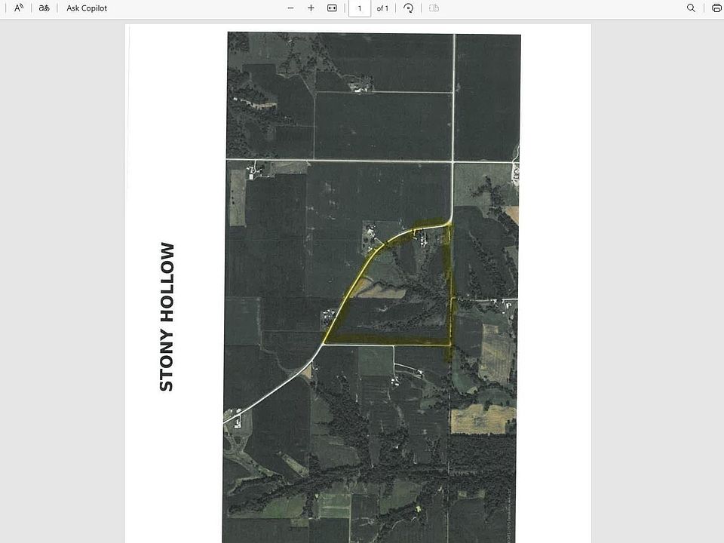Toggle the Fit to width icon

coord(332,8)
